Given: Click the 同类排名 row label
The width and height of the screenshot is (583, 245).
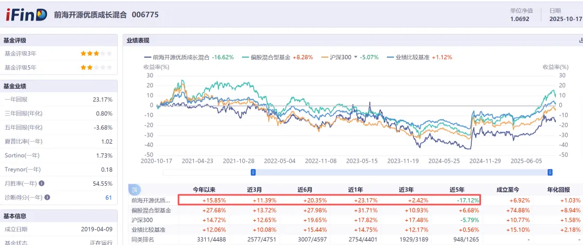Looking at the screenshot, I should 143,239.
